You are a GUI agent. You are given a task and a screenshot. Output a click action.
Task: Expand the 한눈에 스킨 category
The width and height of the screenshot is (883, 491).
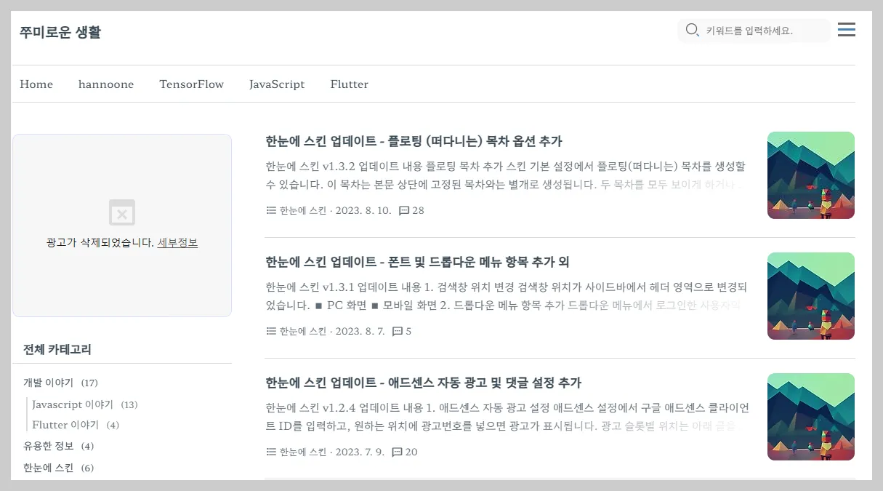pos(47,468)
